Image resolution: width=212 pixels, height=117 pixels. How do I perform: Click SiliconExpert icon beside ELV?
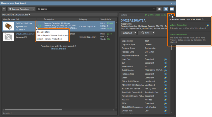[166, 63]
